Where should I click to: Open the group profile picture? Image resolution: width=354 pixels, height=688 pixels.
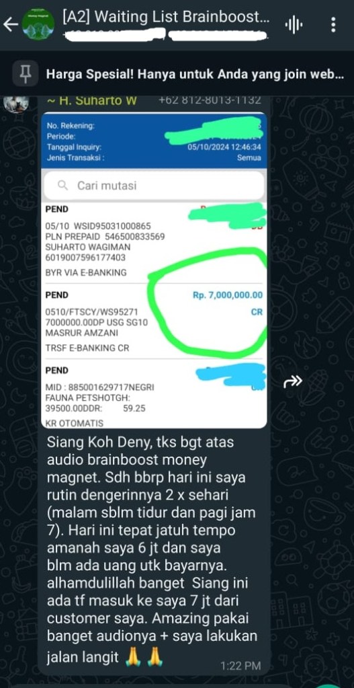pos(38,25)
